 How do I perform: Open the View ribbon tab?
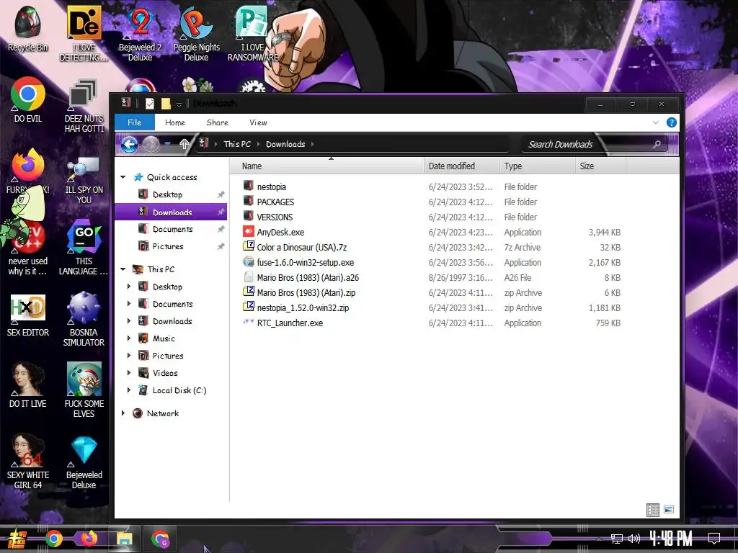pyautogui.click(x=258, y=122)
